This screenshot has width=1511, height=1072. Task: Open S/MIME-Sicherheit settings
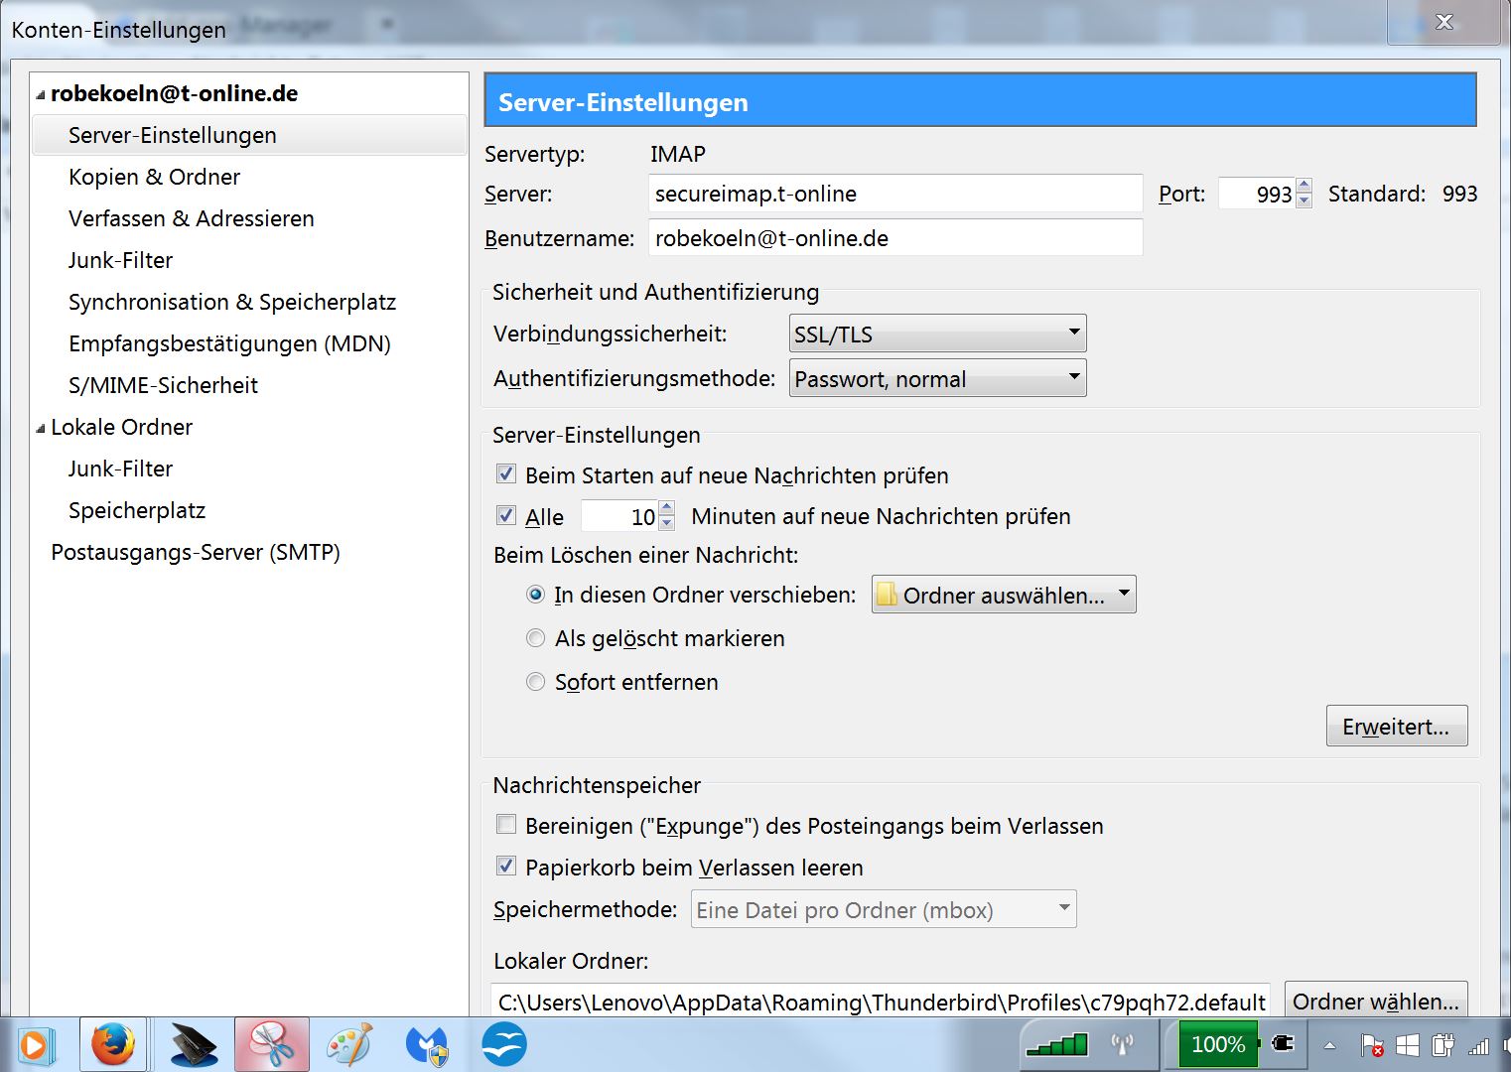(163, 385)
